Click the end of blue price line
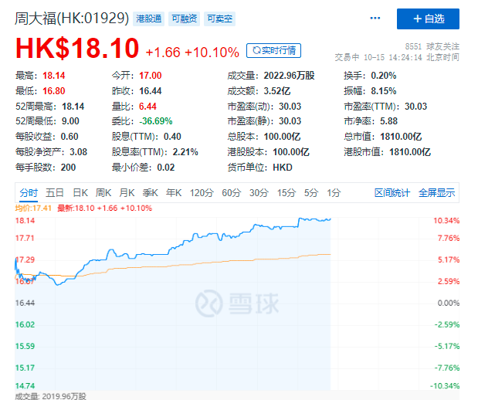478x400 pixels. [x=331, y=219]
